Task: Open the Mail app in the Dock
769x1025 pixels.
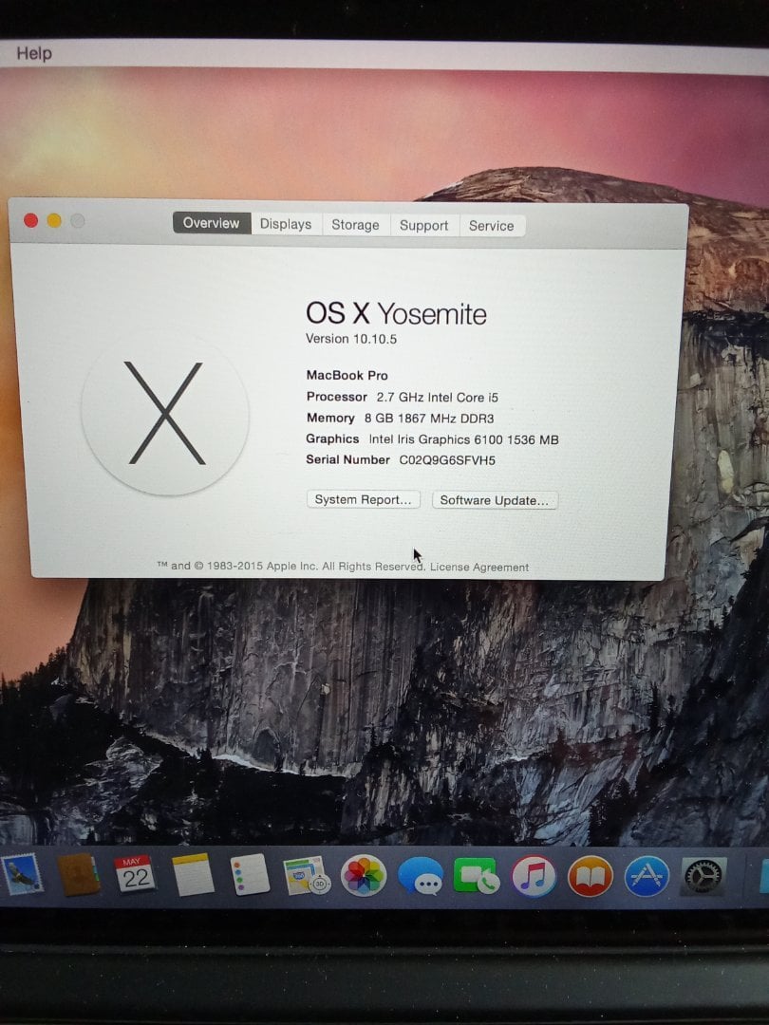Action: pyautogui.click(x=22, y=875)
